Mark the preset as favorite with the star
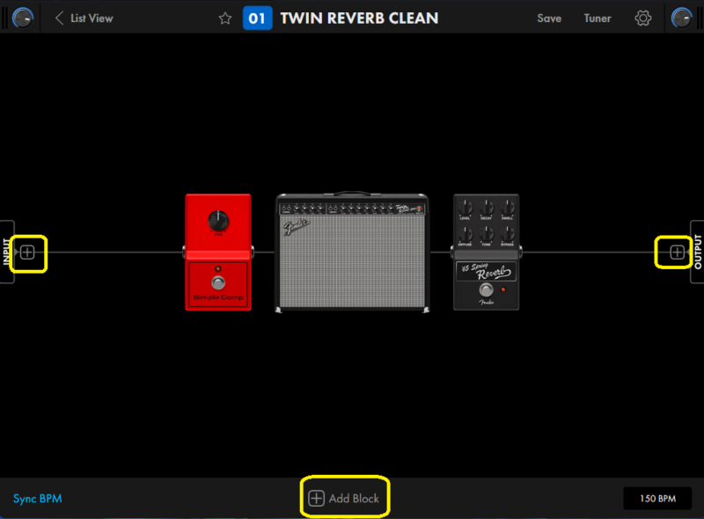The width and height of the screenshot is (704, 519). pos(225,18)
